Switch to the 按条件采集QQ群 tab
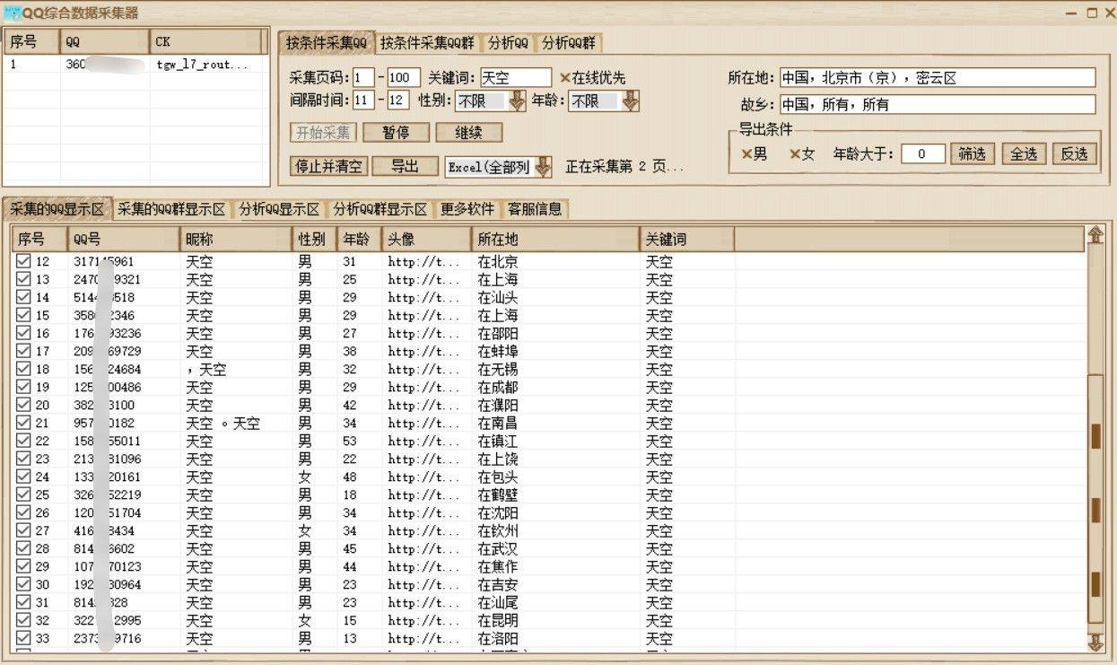This screenshot has width=1117, height=665. point(427,43)
